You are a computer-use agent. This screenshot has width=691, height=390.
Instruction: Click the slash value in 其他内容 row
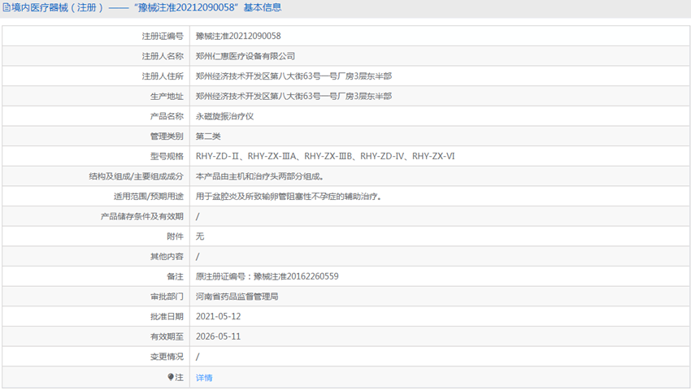pyautogui.click(x=198, y=257)
